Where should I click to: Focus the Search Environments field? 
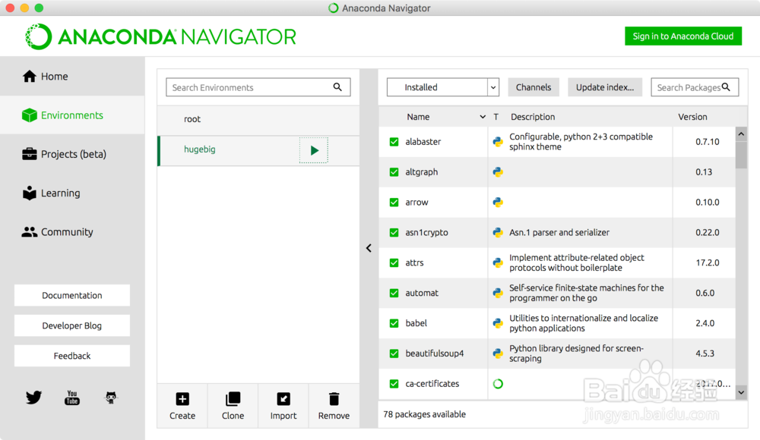(251, 87)
